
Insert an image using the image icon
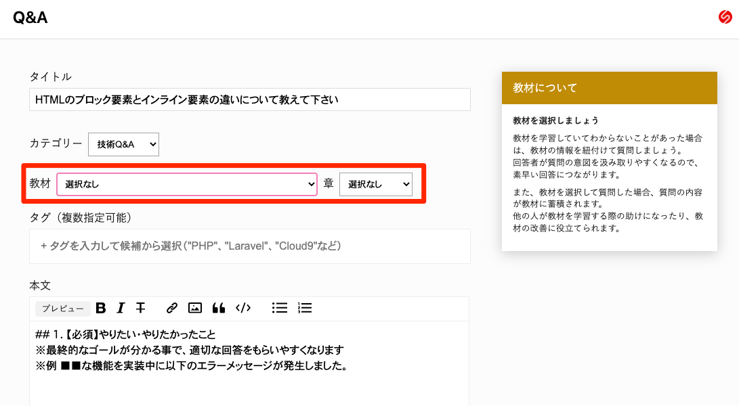click(195, 308)
